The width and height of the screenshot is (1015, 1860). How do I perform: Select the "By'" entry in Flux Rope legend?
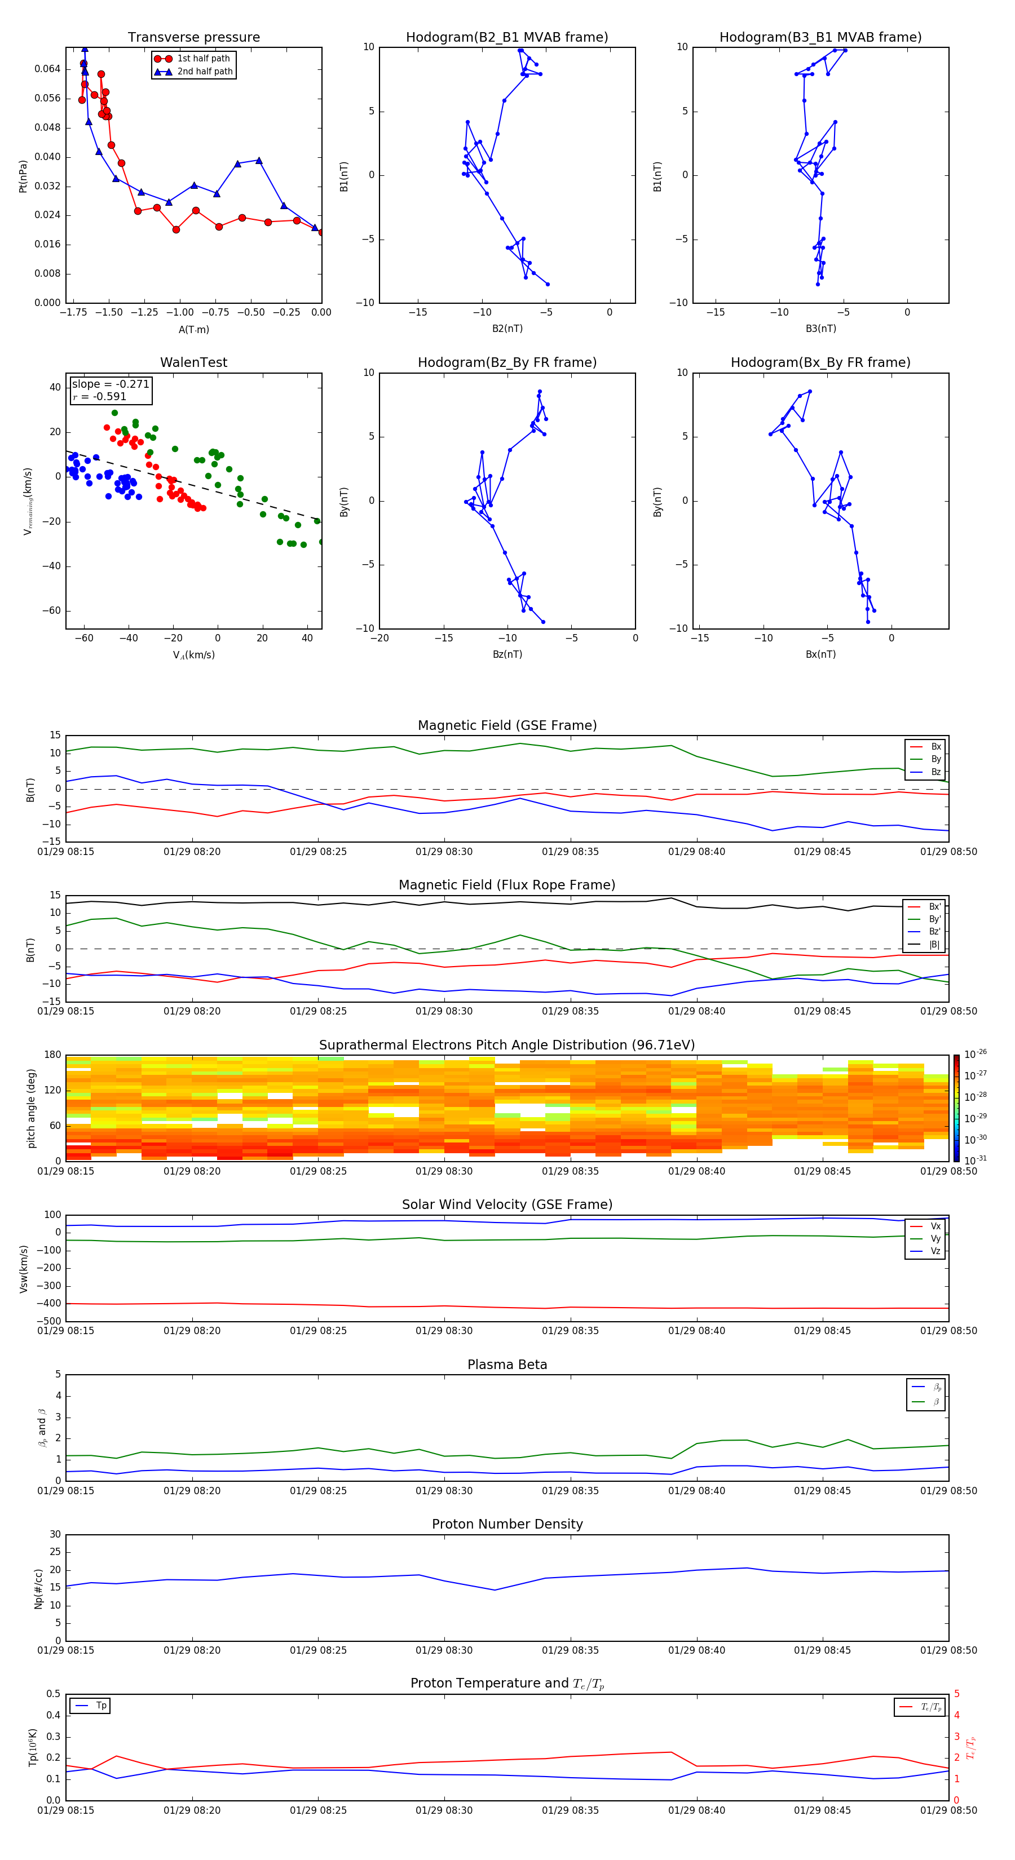tap(925, 919)
